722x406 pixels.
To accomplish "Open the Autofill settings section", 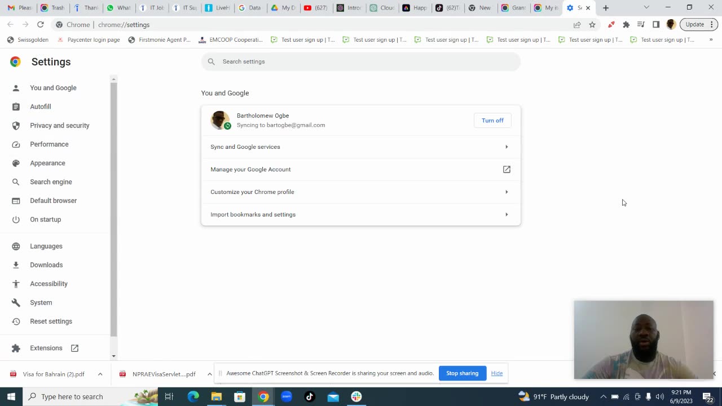I will (41, 107).
